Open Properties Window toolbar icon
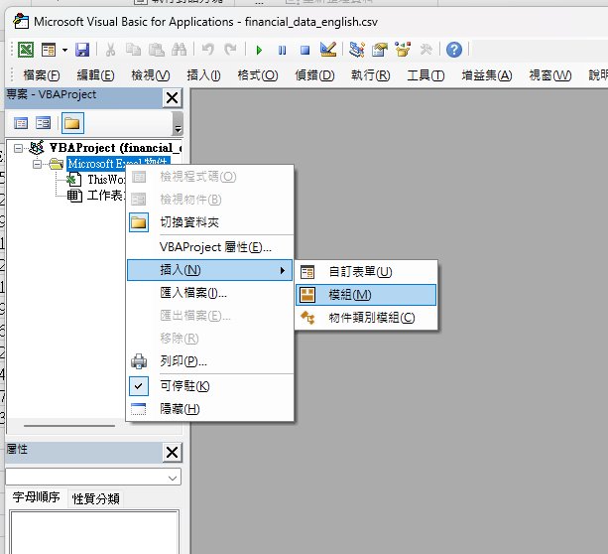This screenshot has width=608, height=554. pyautogui.click(x=380, y=50)
